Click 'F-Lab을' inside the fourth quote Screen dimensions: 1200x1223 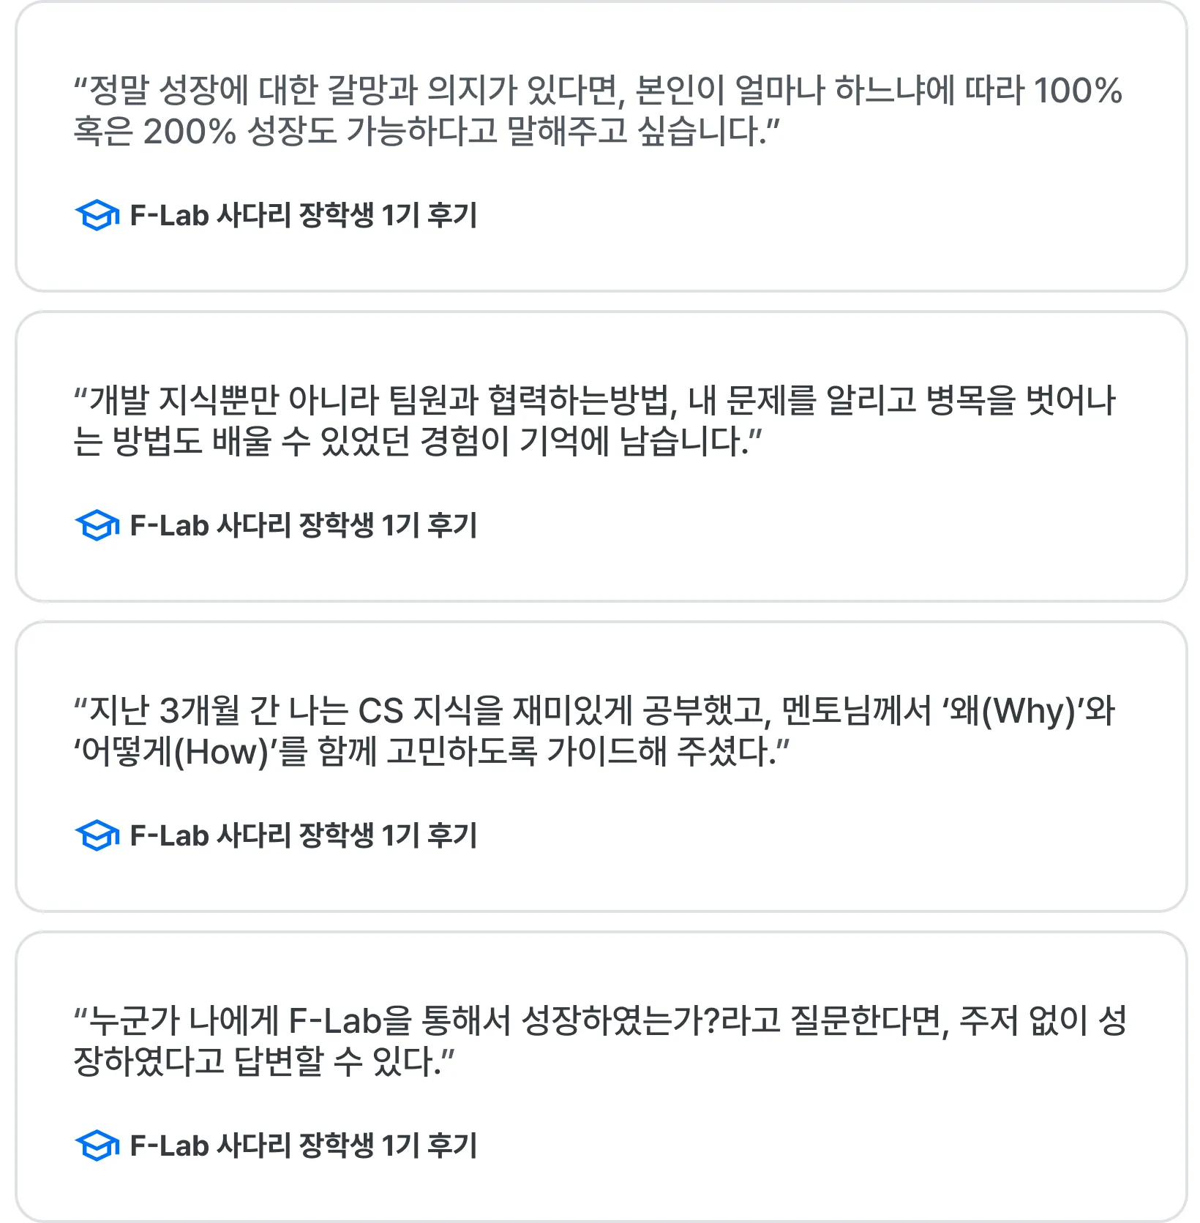tap(351, 1020)
